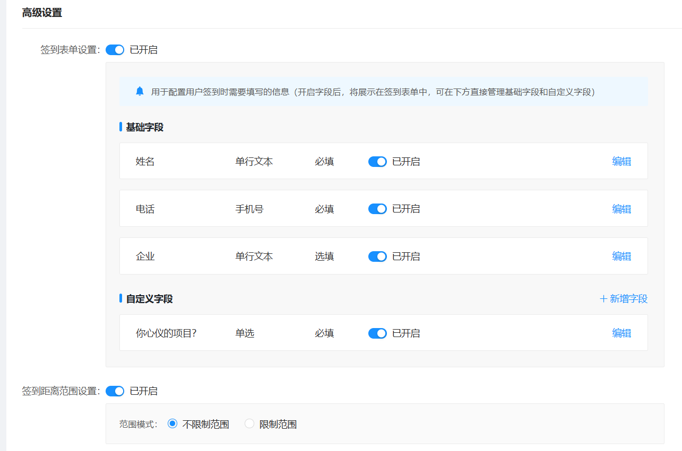Click the 新增字段 add button
The height and width of the screenshot is (451, 682).
point(624,299)
